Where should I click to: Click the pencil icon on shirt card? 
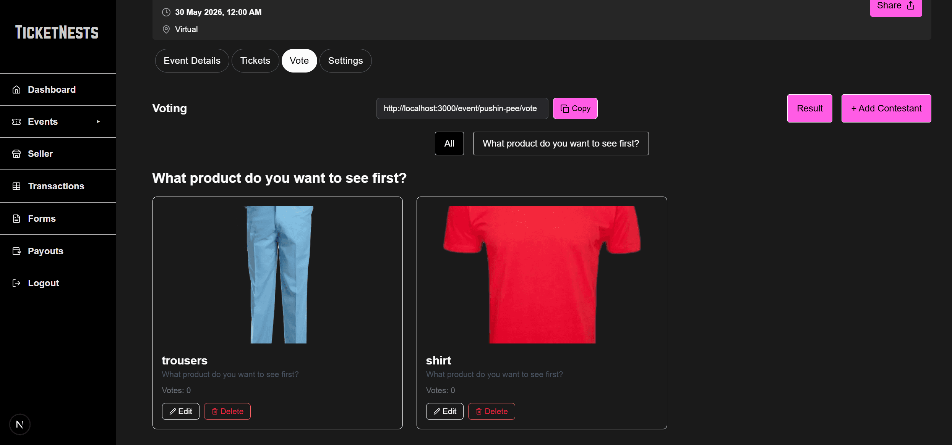pyautogui.click(x=437, y=411)
